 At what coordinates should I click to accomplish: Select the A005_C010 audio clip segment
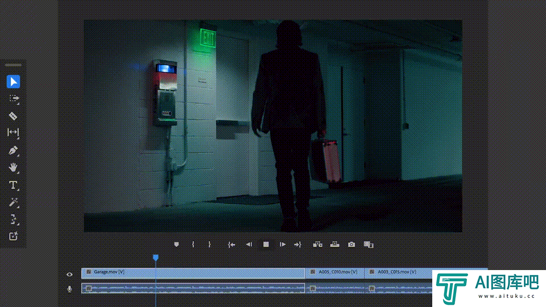(x=334, y=288)
